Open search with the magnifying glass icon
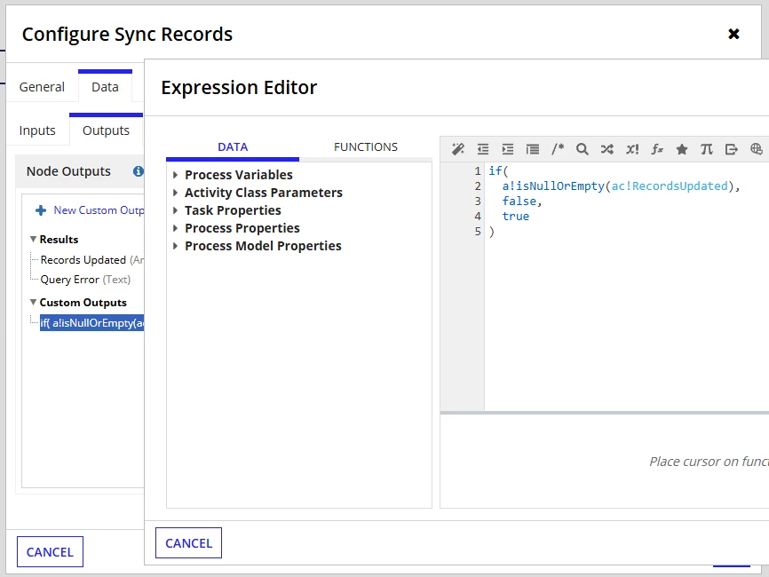Viewport: 769px width, 577px height. [583, 149]
